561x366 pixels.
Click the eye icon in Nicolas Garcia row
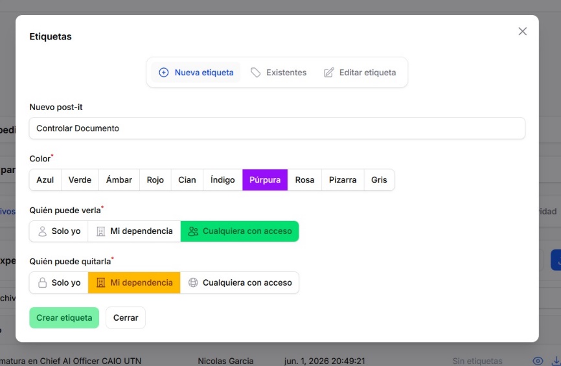(x=538, y=361)
